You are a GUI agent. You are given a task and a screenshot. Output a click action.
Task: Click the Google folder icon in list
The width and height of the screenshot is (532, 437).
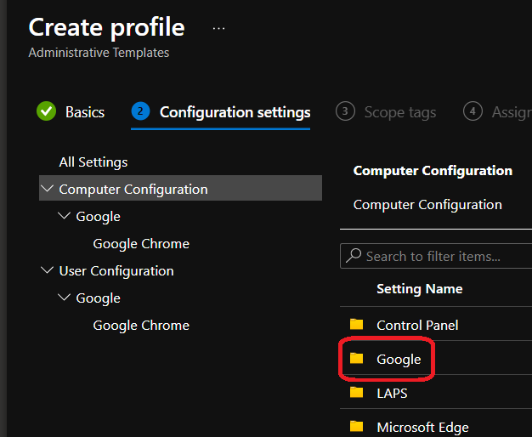coord(356,359)
